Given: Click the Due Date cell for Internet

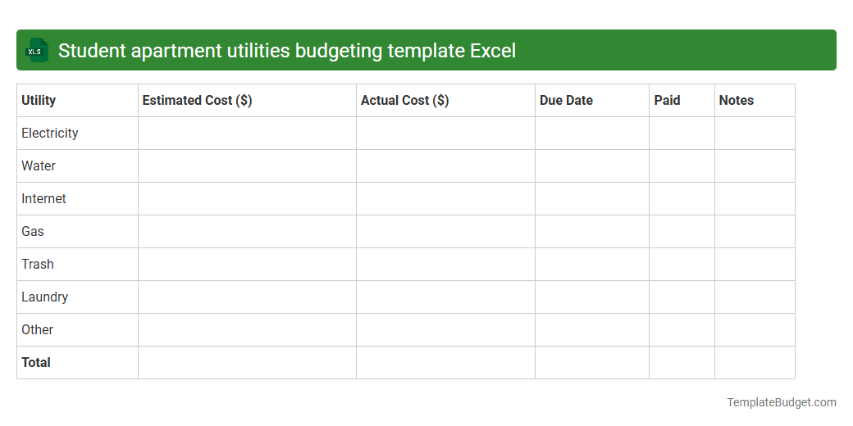Looking at the screenshot, I should [592, 199].
